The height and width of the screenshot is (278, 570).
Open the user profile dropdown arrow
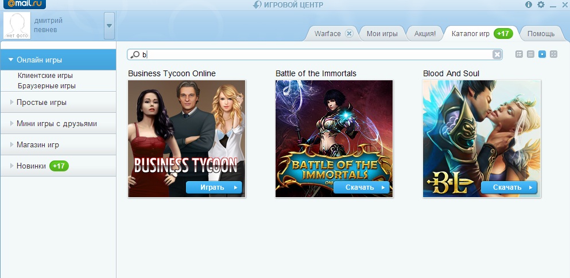(x=109, y=26)
